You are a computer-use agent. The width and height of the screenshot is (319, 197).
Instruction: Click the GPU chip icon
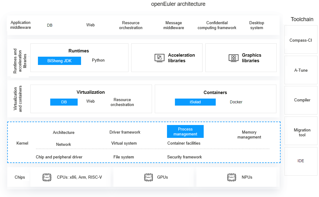[148, 177]
